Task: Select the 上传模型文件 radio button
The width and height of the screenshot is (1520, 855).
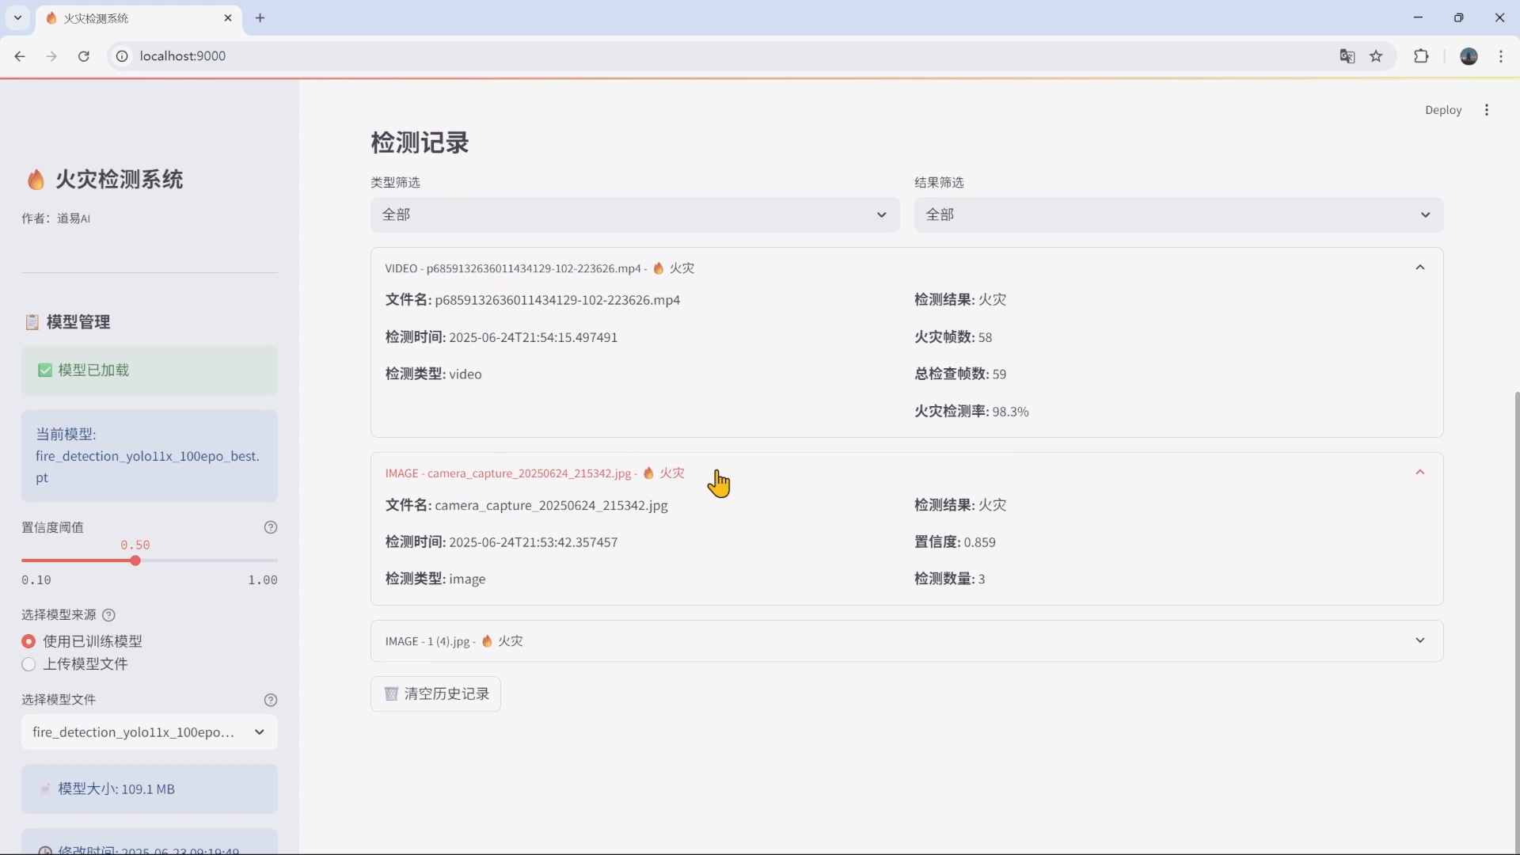Action: click(x=28, y=664)
